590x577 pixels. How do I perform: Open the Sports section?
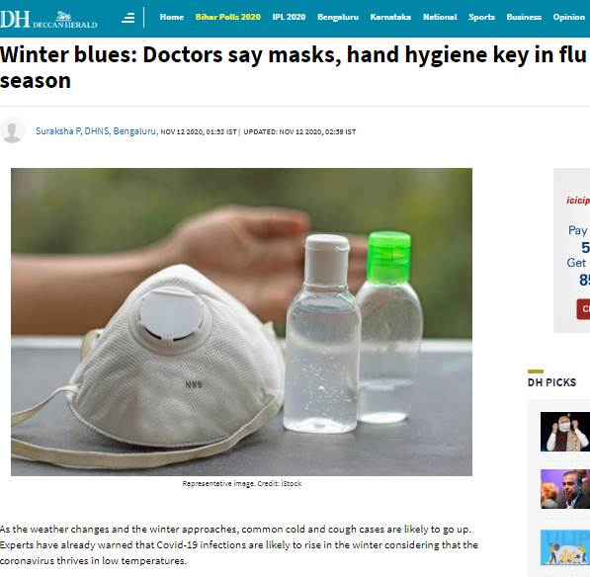point(481,17)
